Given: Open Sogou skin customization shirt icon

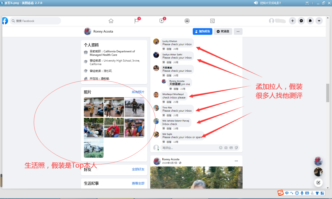Looking at the screenshot, I should (x=317, y=193).
